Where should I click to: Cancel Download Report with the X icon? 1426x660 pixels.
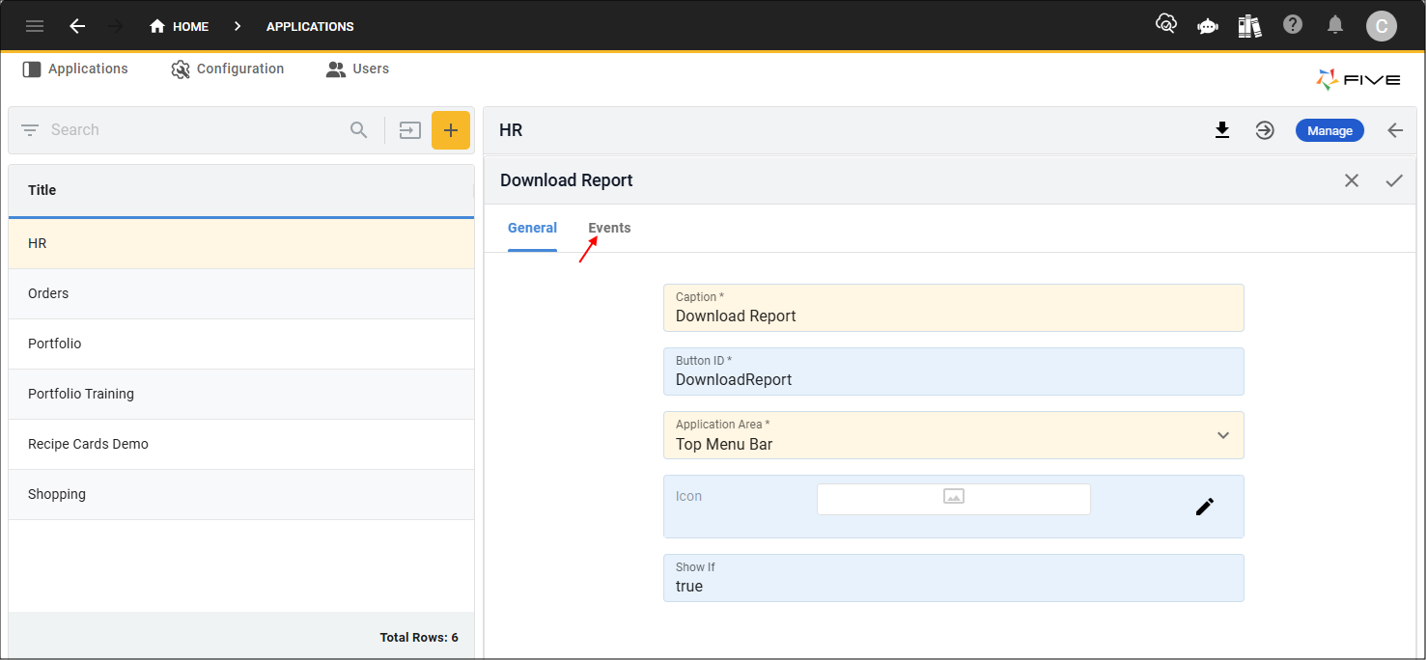pos(1352,180)
